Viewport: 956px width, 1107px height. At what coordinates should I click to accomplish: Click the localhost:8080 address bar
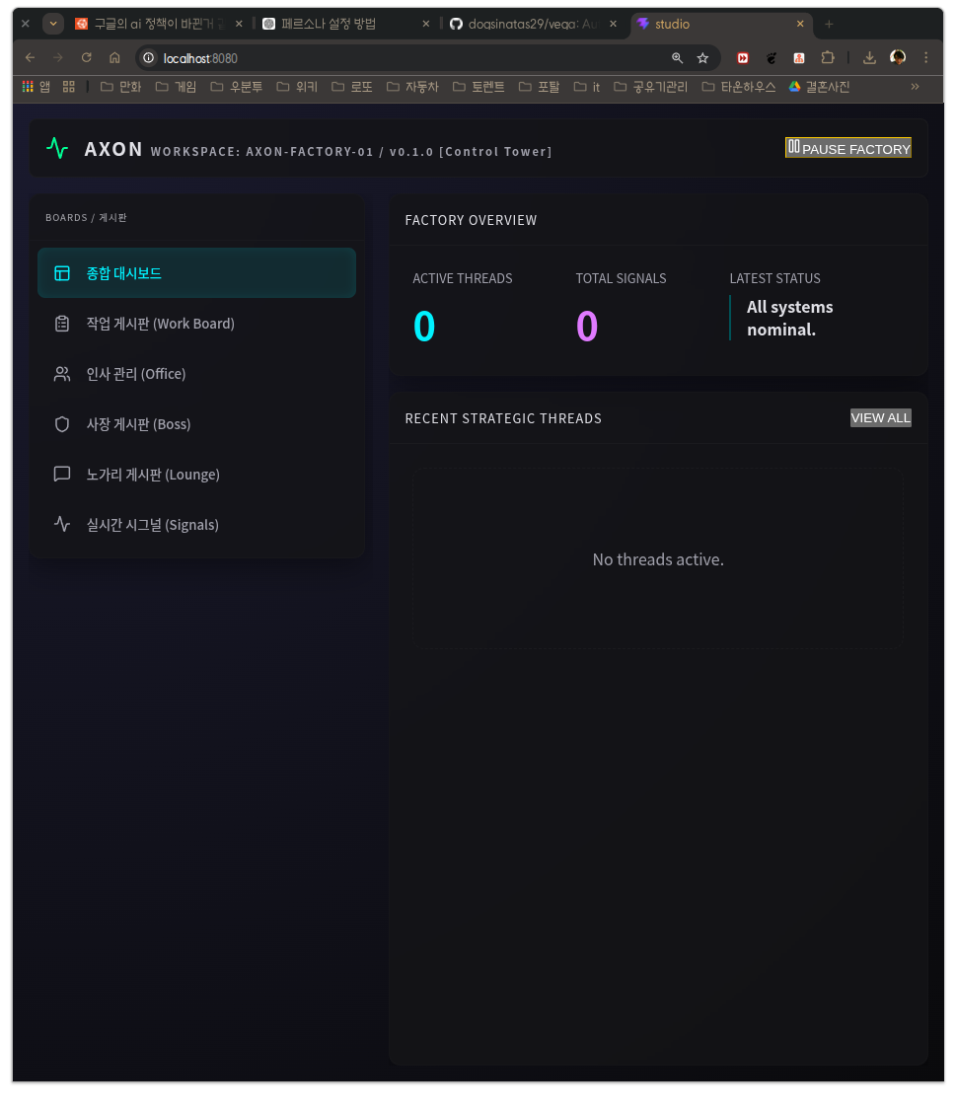[395, 58]
